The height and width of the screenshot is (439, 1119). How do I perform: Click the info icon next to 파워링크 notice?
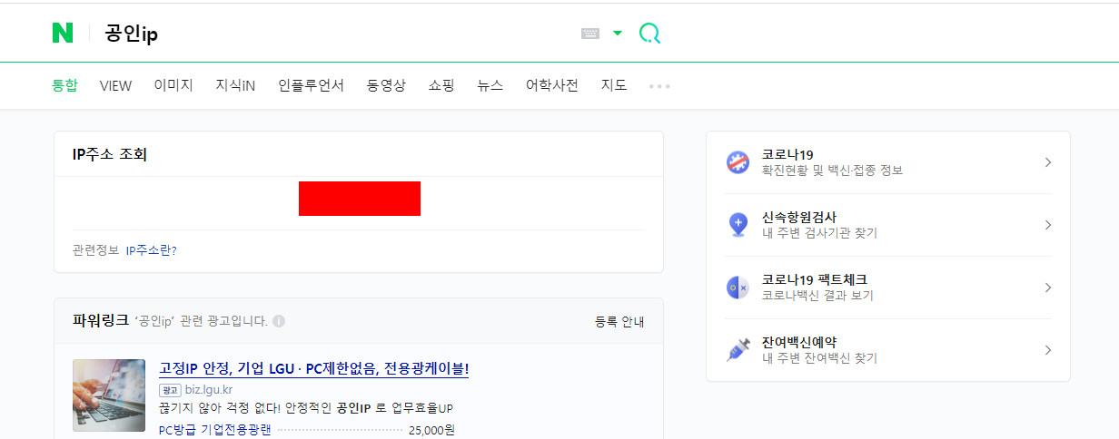(279, 321)
